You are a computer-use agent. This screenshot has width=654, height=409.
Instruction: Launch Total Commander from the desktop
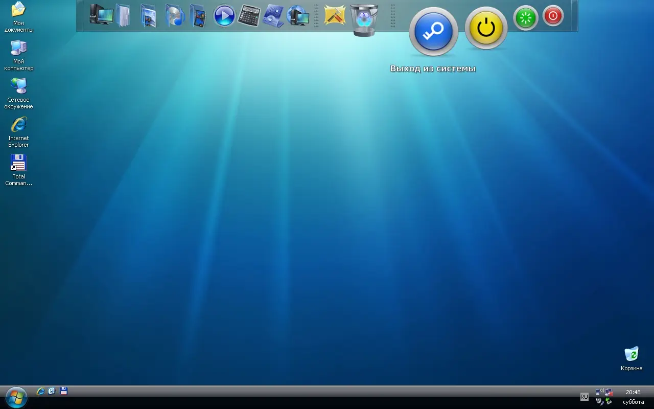(18, 163)
